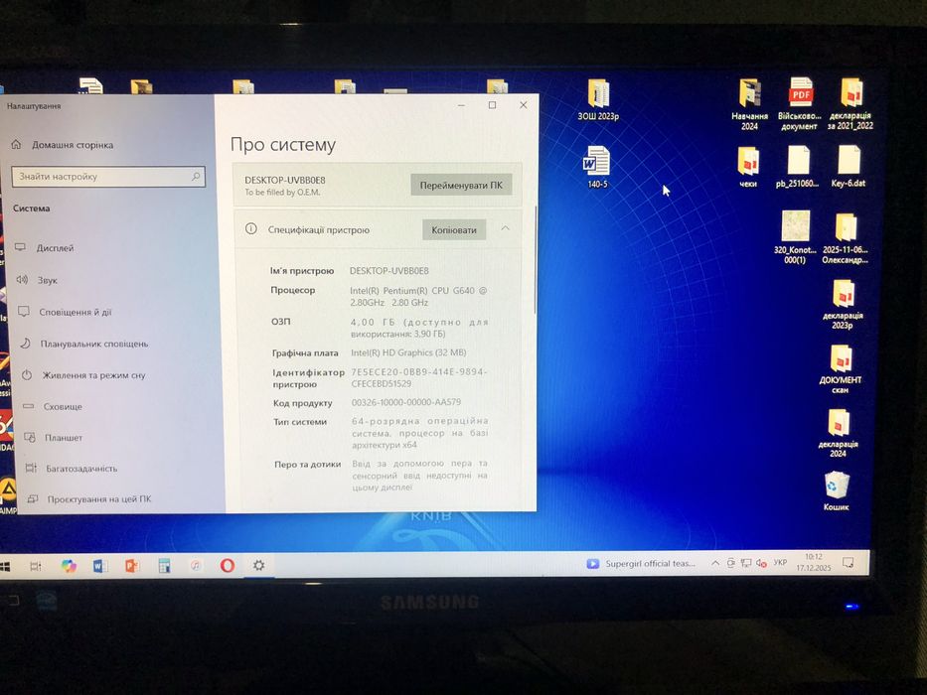Click the Перейменувати ПК button
The width and height of the screenshot is (927, 695).
click(461, 185)
